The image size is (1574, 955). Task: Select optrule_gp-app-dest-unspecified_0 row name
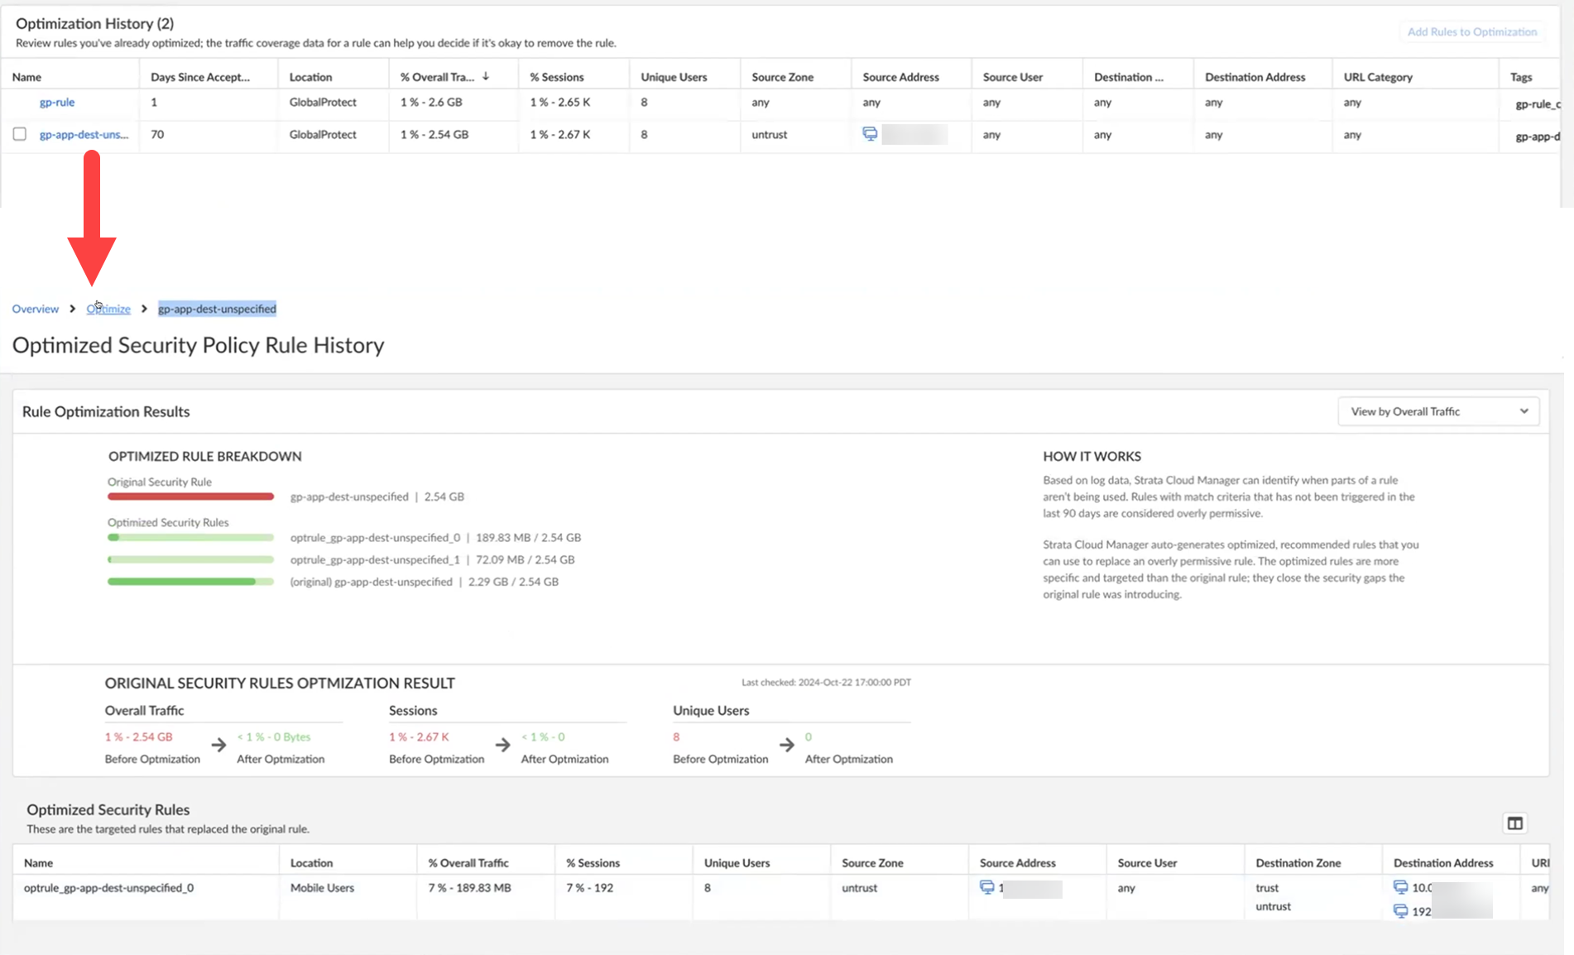pyautogui.click(x=108, y=888)
